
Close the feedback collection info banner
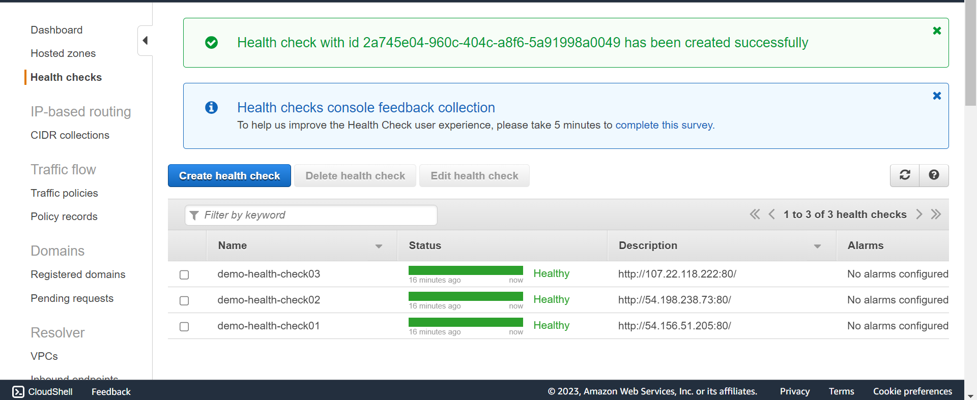coord(937,96)
